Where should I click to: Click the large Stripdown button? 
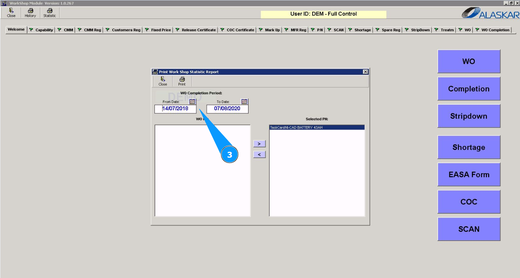pyautogui.click(x=469, y=116)
